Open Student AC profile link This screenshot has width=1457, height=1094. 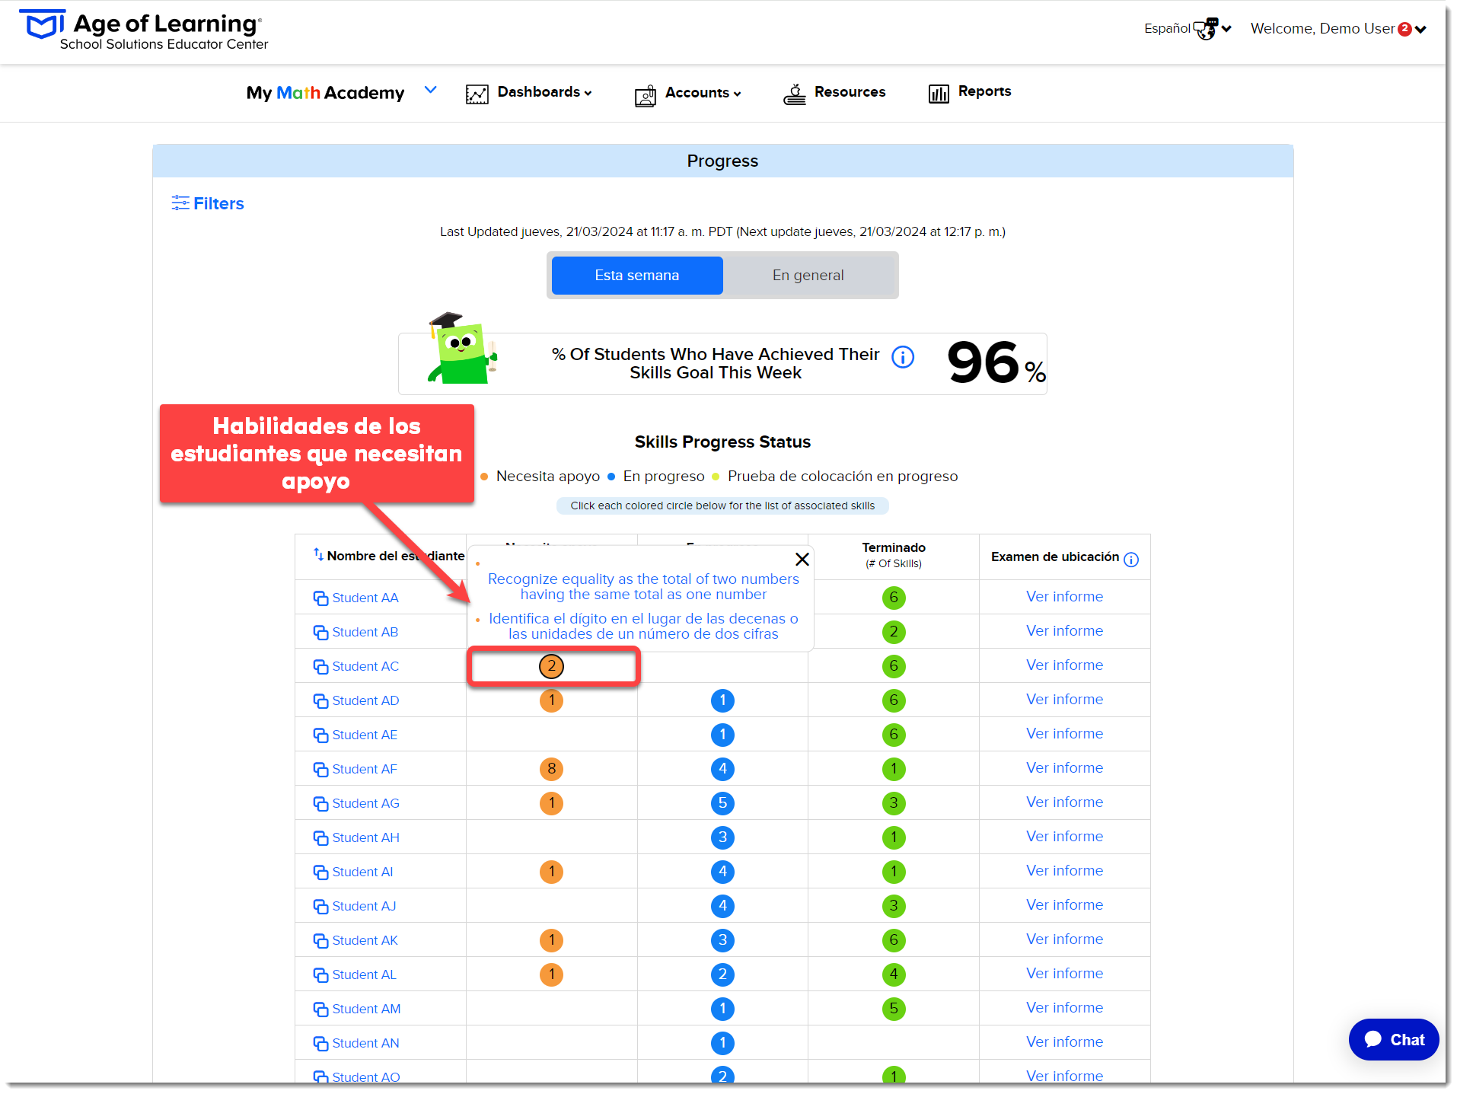(x=365, y=666)
